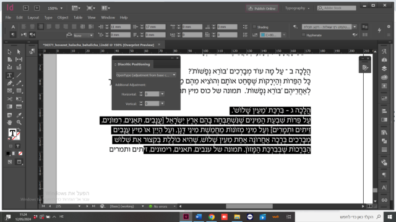Select the Free Transform tool
The height and width of the screenshot is (222, 396).
(19, 99)
